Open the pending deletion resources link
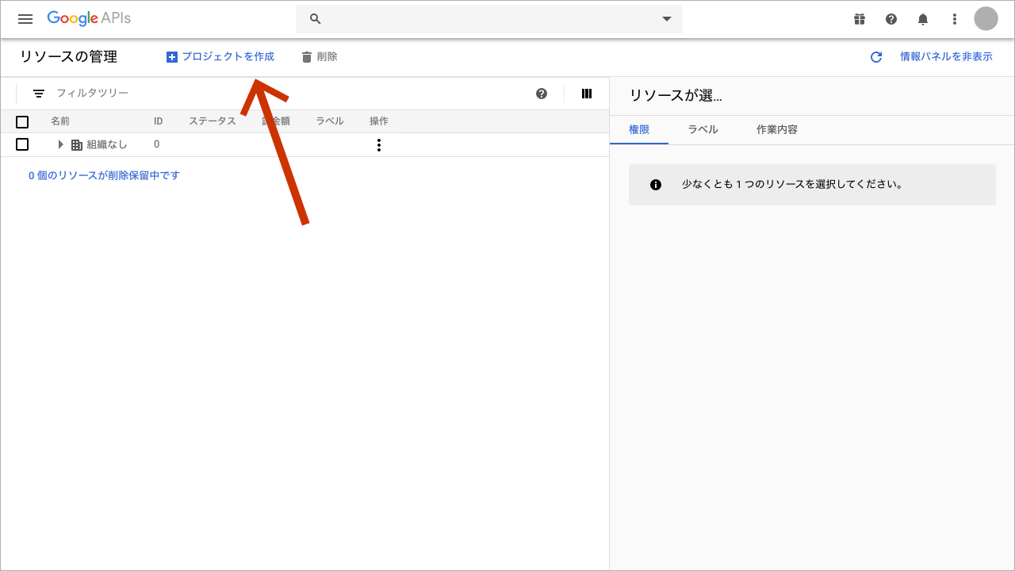Image resolution: width=1015 pixels, height=571 pixels. click(103, 174)
